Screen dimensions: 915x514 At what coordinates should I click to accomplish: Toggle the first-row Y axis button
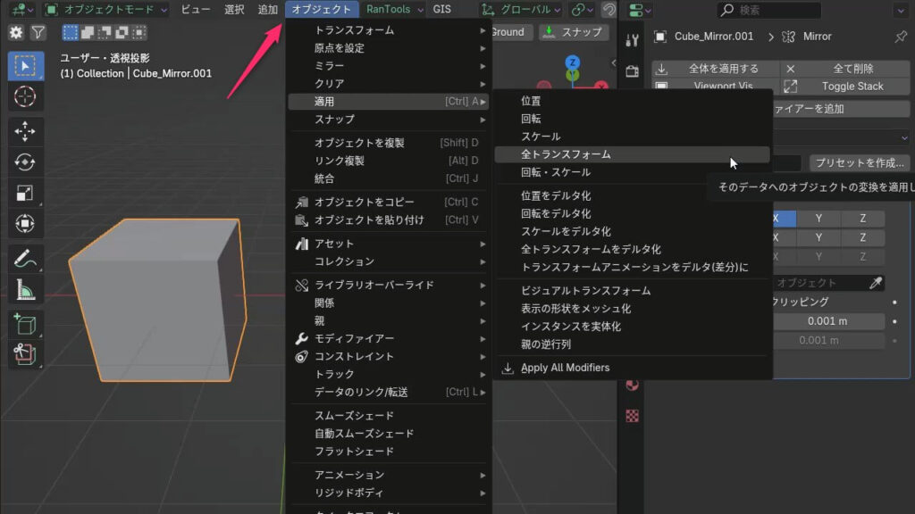click(821, 219)
